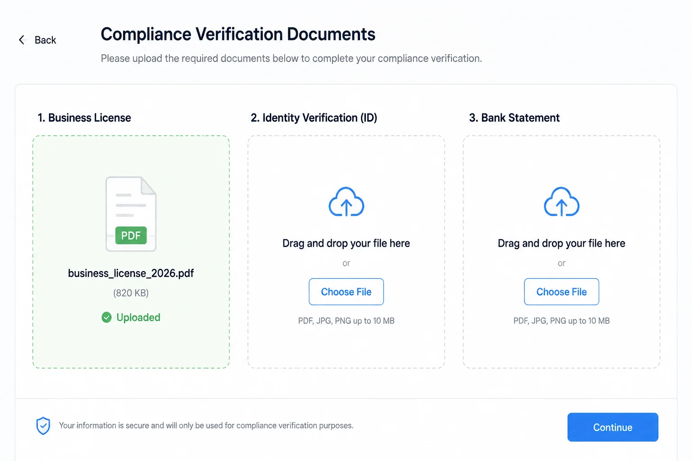This screenshot has width=692, height=461.
Task: Click the 1. Business License heading
Action: pyautogui.click(x=84, y=118)
